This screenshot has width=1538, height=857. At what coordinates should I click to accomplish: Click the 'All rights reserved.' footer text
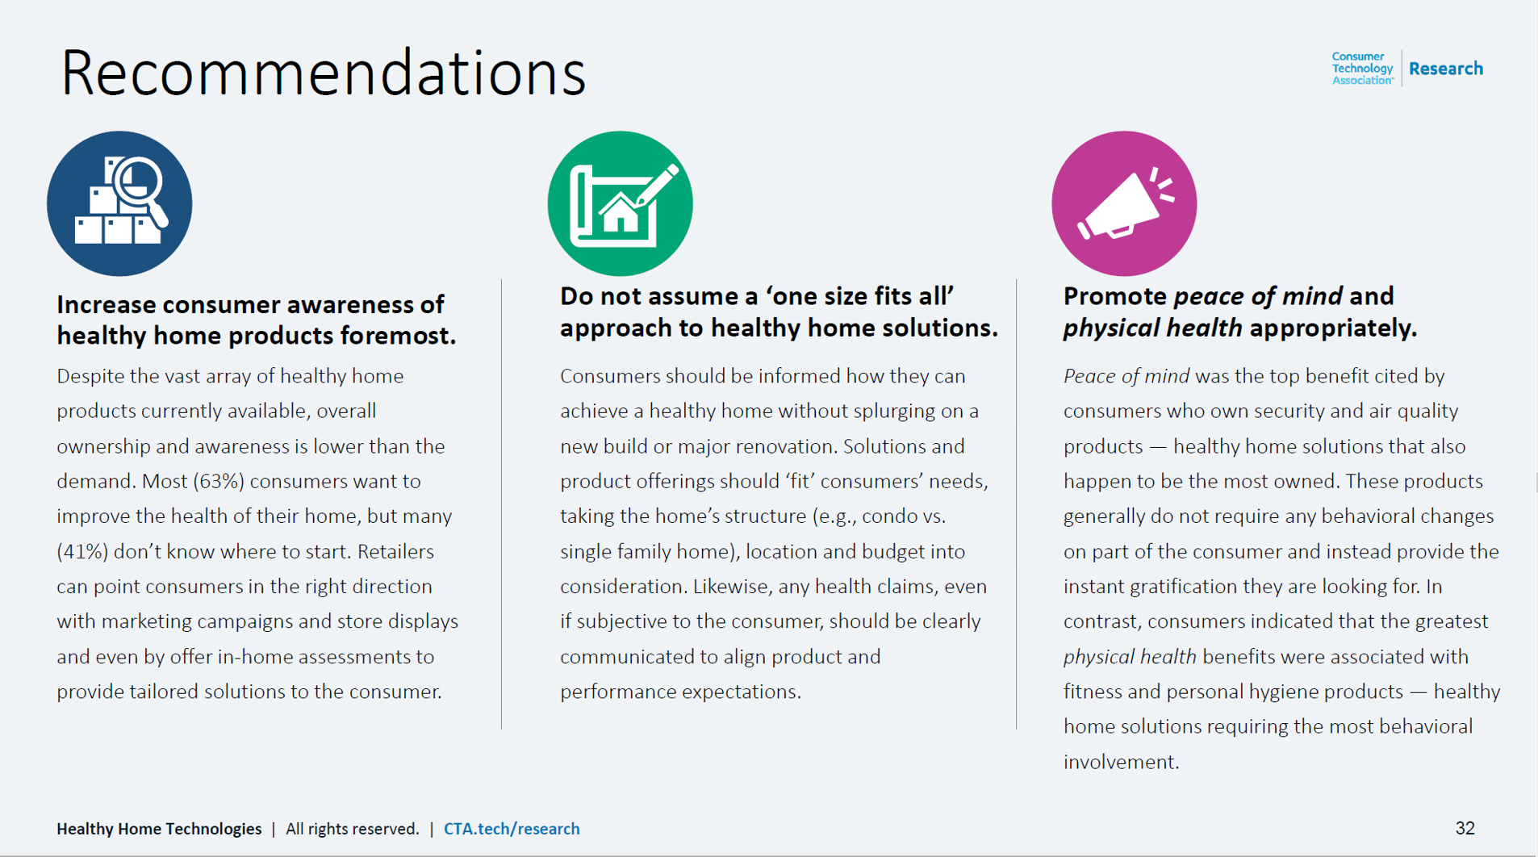pyautogui.click(x=353, y=829)
